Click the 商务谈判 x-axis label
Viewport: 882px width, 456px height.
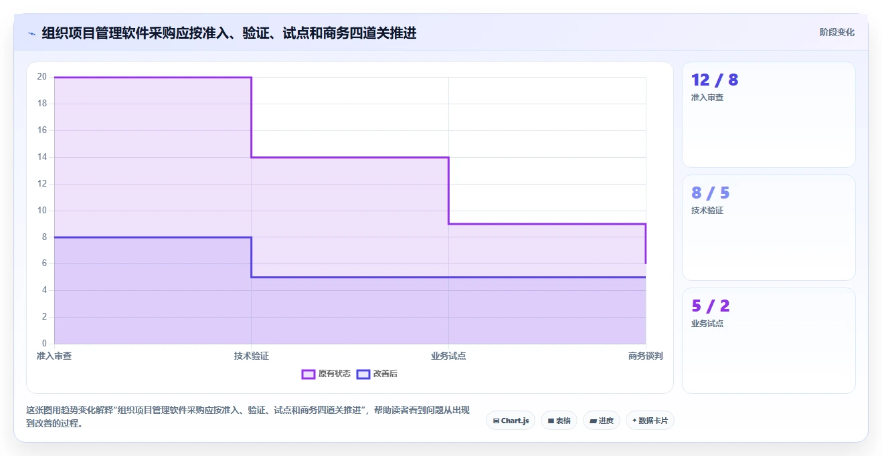pos(645,356)
